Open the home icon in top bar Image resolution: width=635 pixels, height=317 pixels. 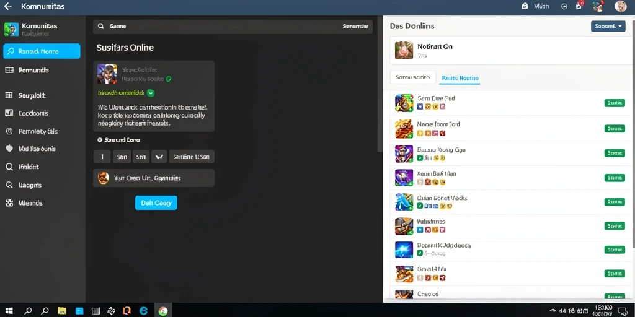click(525, 6)
